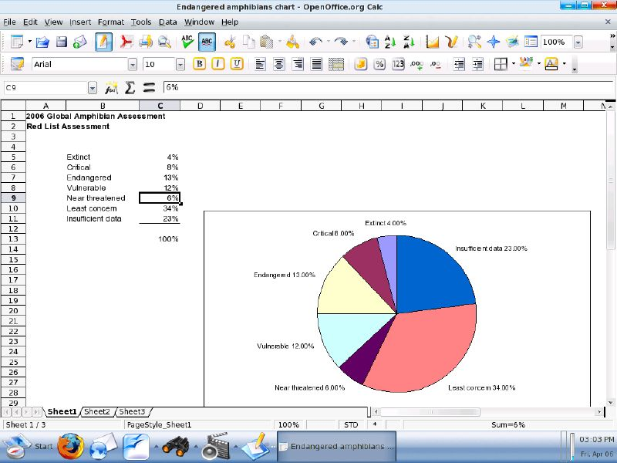The height and width of the screenshot is (463, 617).
Task: Click the Redo arrow icon
Action: click(x=341, y=42)
